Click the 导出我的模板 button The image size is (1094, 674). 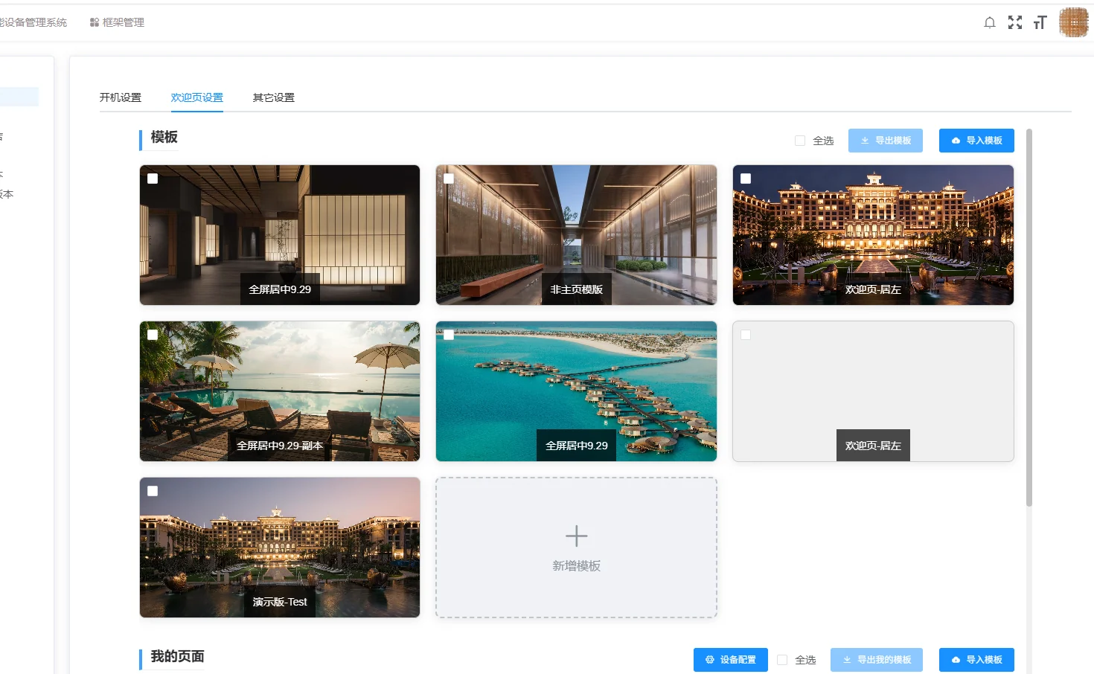877,660
